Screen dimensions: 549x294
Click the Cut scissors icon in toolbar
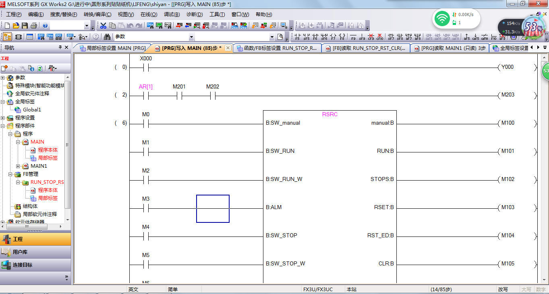tap(103, 26)
